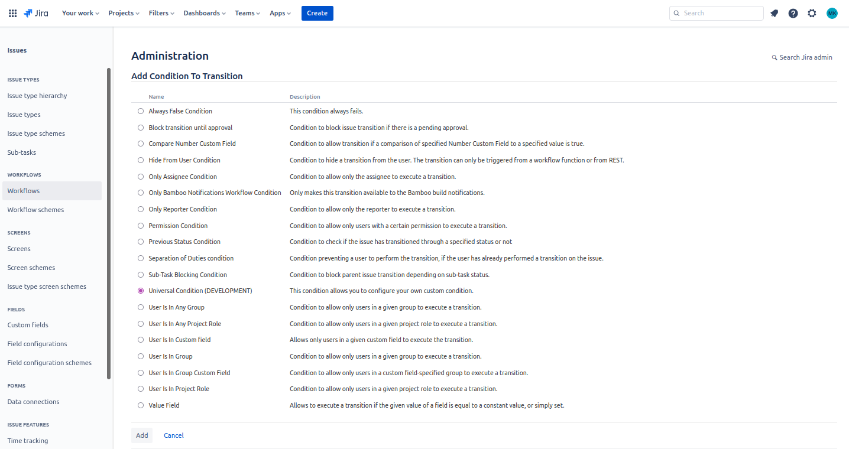This screenshot has width=849, height=449.
Task: Open the MK user avatar
Action: tap(832, 13)
